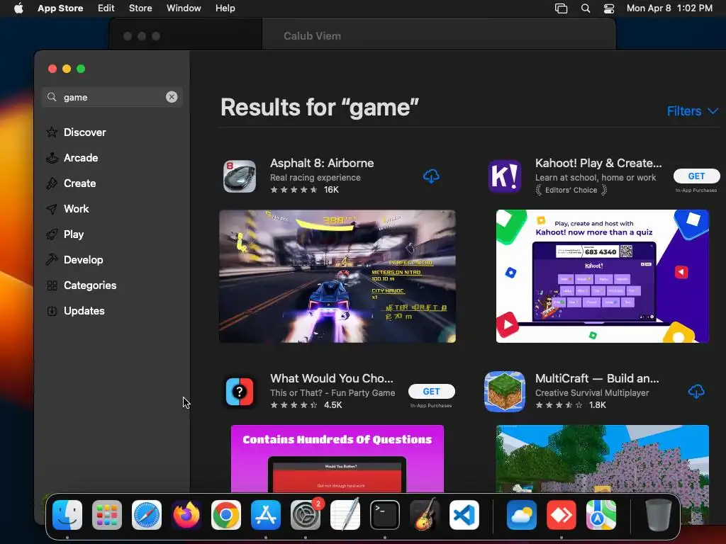Click the Stage Manager menu bar icon
The width and height of the screenshot is (726, 544).
tap(562, 8)
